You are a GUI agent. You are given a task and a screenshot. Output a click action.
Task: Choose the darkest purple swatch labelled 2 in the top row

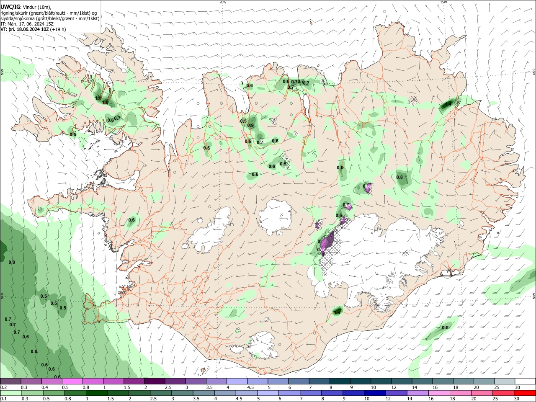click(155, 381)
